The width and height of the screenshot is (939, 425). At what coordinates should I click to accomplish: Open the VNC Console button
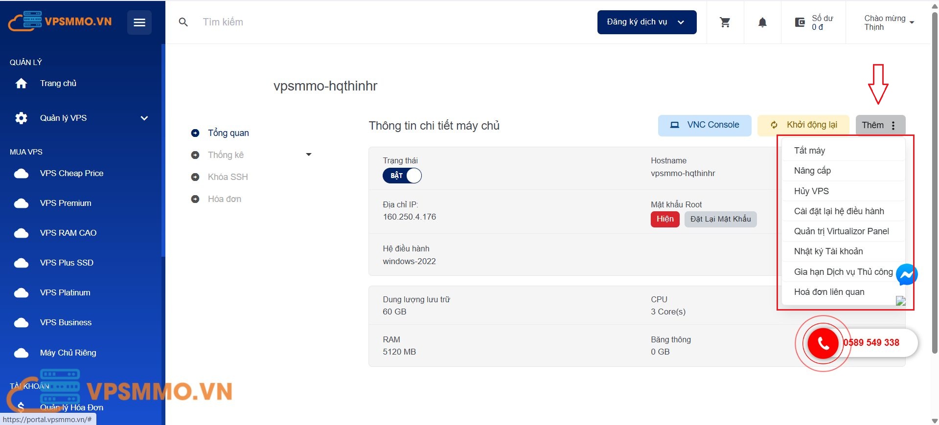705,125
